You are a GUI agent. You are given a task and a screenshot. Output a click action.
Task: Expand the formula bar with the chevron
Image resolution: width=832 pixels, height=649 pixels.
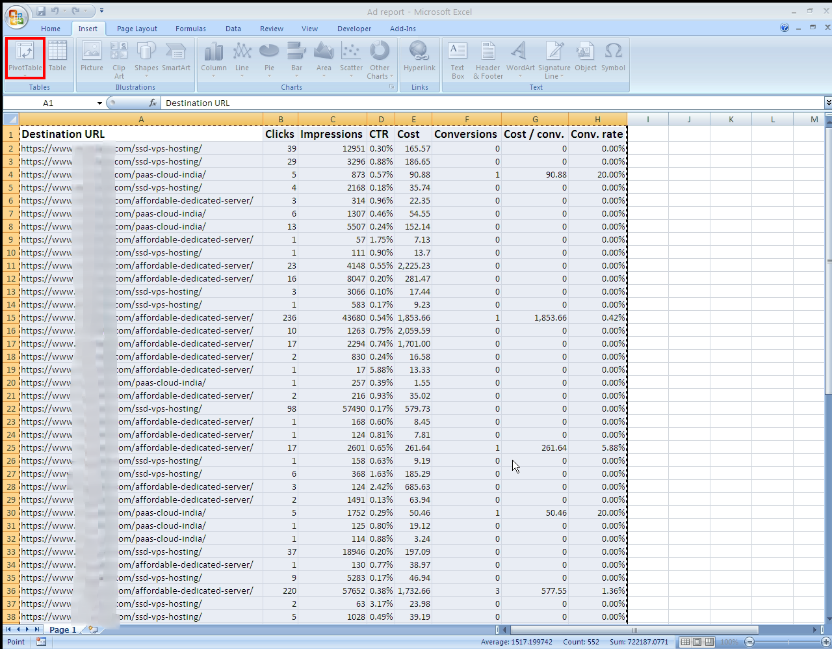pyautogui.click(x=828, y=103)
